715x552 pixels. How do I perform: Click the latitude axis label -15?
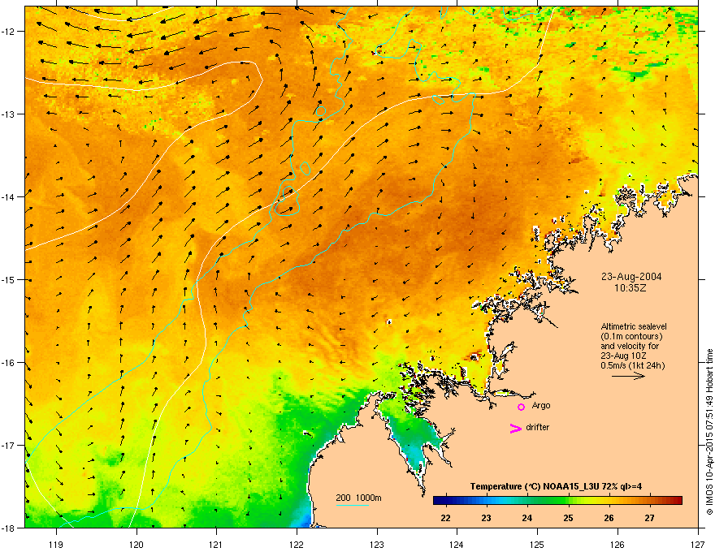click(8, 279)
